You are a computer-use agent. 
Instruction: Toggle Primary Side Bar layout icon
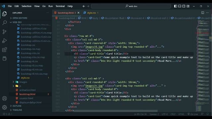coord(176,6)
